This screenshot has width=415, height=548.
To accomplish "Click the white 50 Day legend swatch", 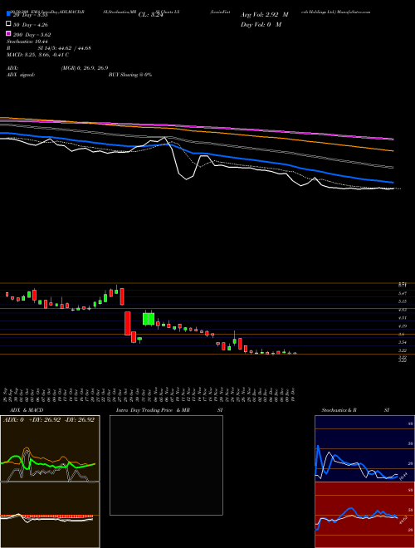I will 8,24.
